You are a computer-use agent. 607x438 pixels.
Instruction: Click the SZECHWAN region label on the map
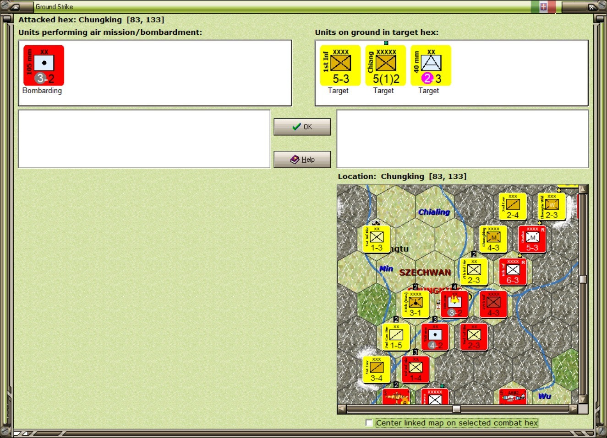pos(425,272)
